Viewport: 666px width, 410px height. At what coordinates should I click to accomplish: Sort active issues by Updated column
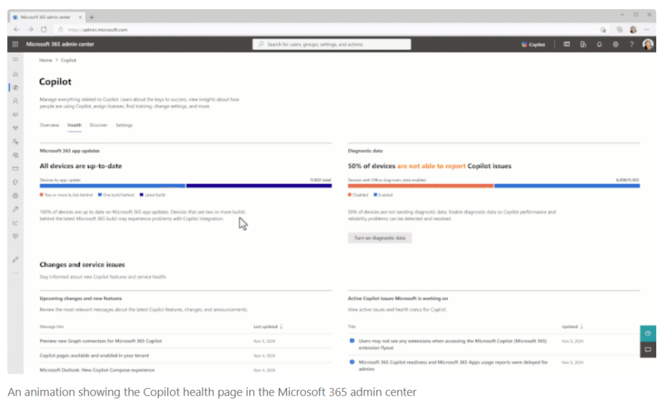click(572, 327)
